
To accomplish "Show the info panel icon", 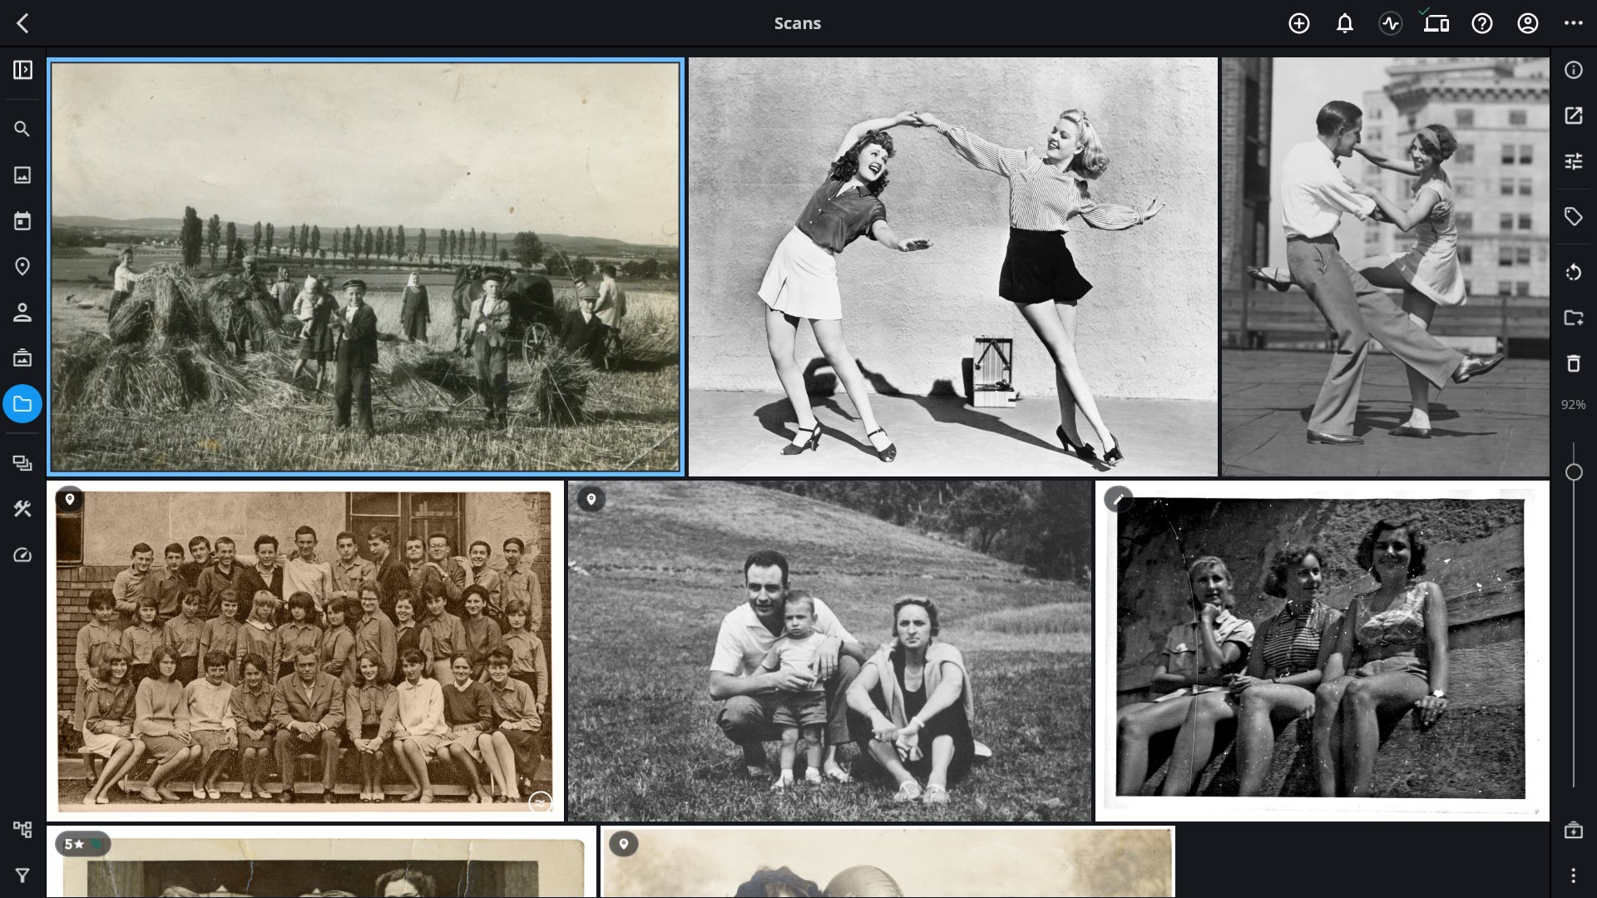I will 1574,70.
